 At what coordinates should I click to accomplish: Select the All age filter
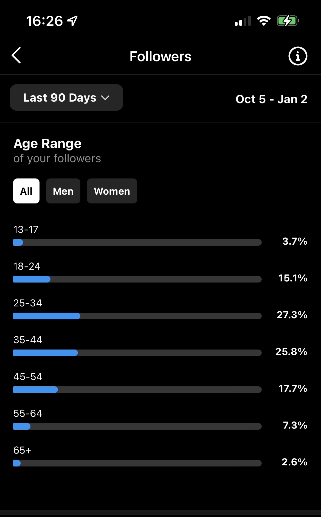click(26, 191)
